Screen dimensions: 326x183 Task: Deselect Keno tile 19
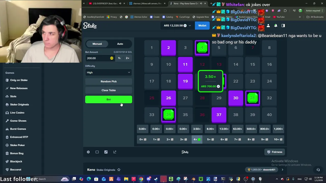tap(185, 81)
